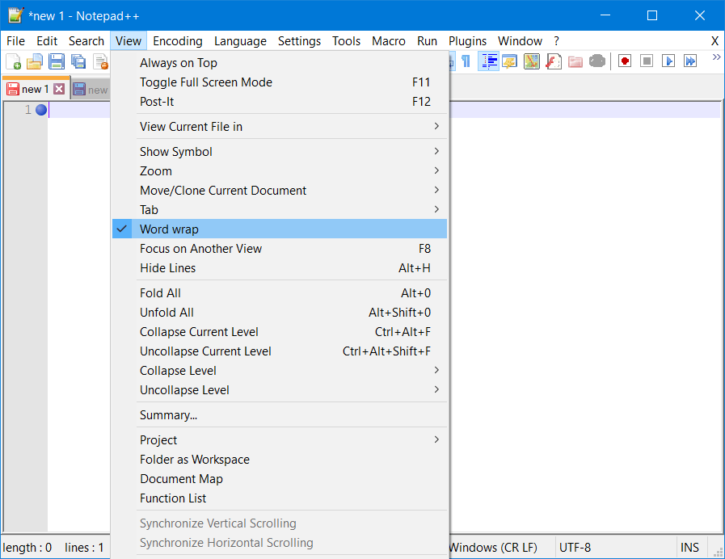Switch to INS overwrite mode in status bar
This screenshot has height=559, width=725.
[x=690, y=547]
